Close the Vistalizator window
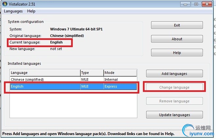This screenshot has width=216, height=139. tap(207, 4)
